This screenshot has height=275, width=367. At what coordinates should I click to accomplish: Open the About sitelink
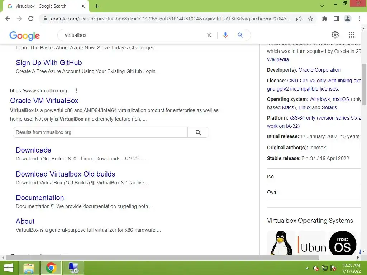point(25,221)
